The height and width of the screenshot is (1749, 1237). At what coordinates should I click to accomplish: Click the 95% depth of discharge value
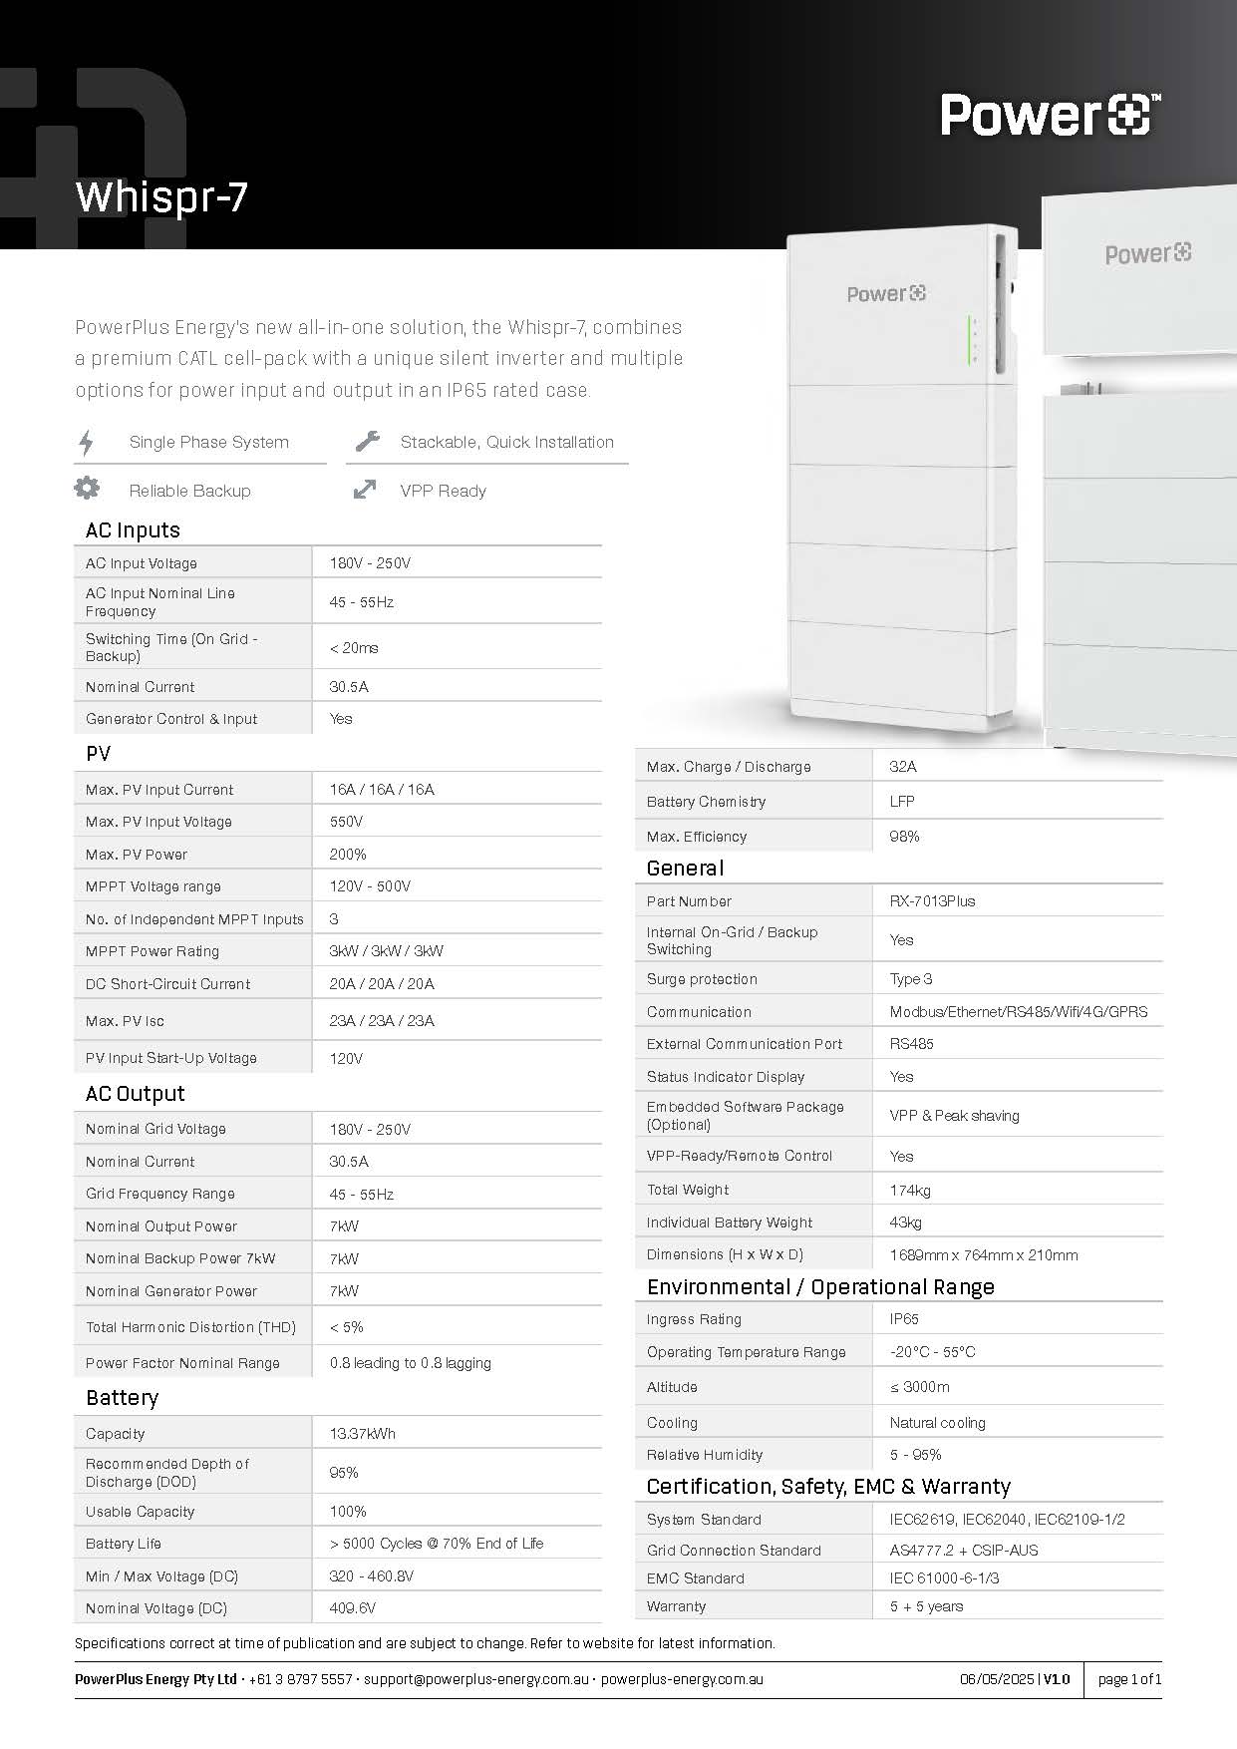(x=344, y=1473)
